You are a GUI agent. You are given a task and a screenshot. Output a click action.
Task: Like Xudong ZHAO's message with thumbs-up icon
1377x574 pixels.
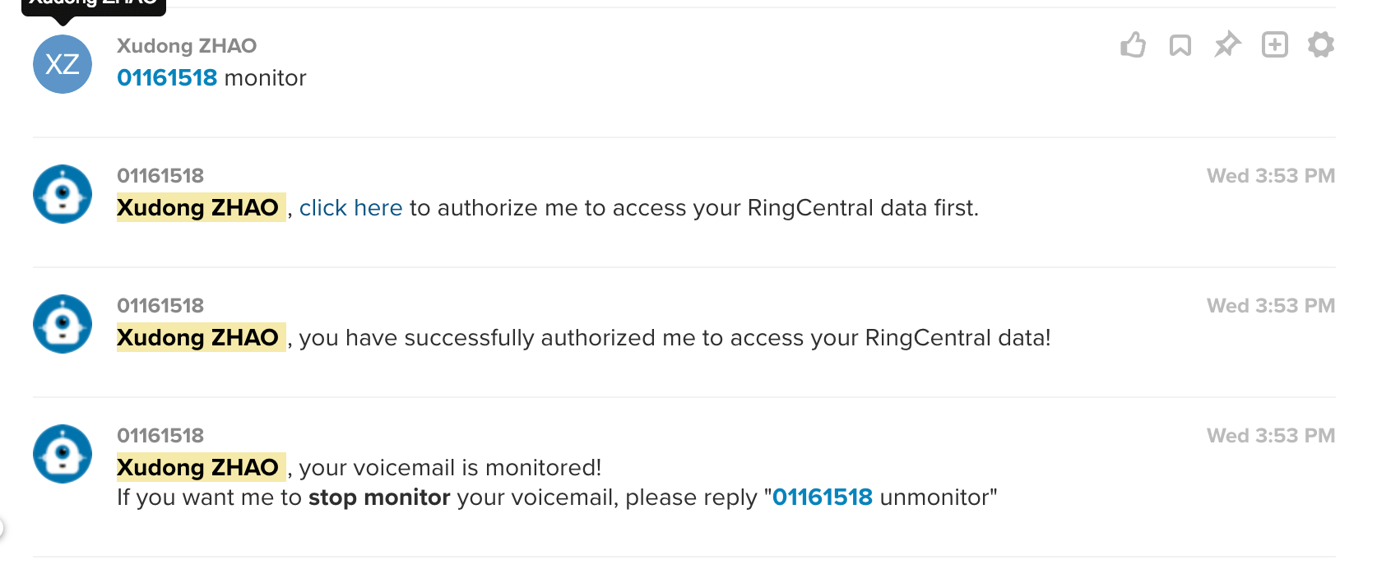pos(1133,44)
